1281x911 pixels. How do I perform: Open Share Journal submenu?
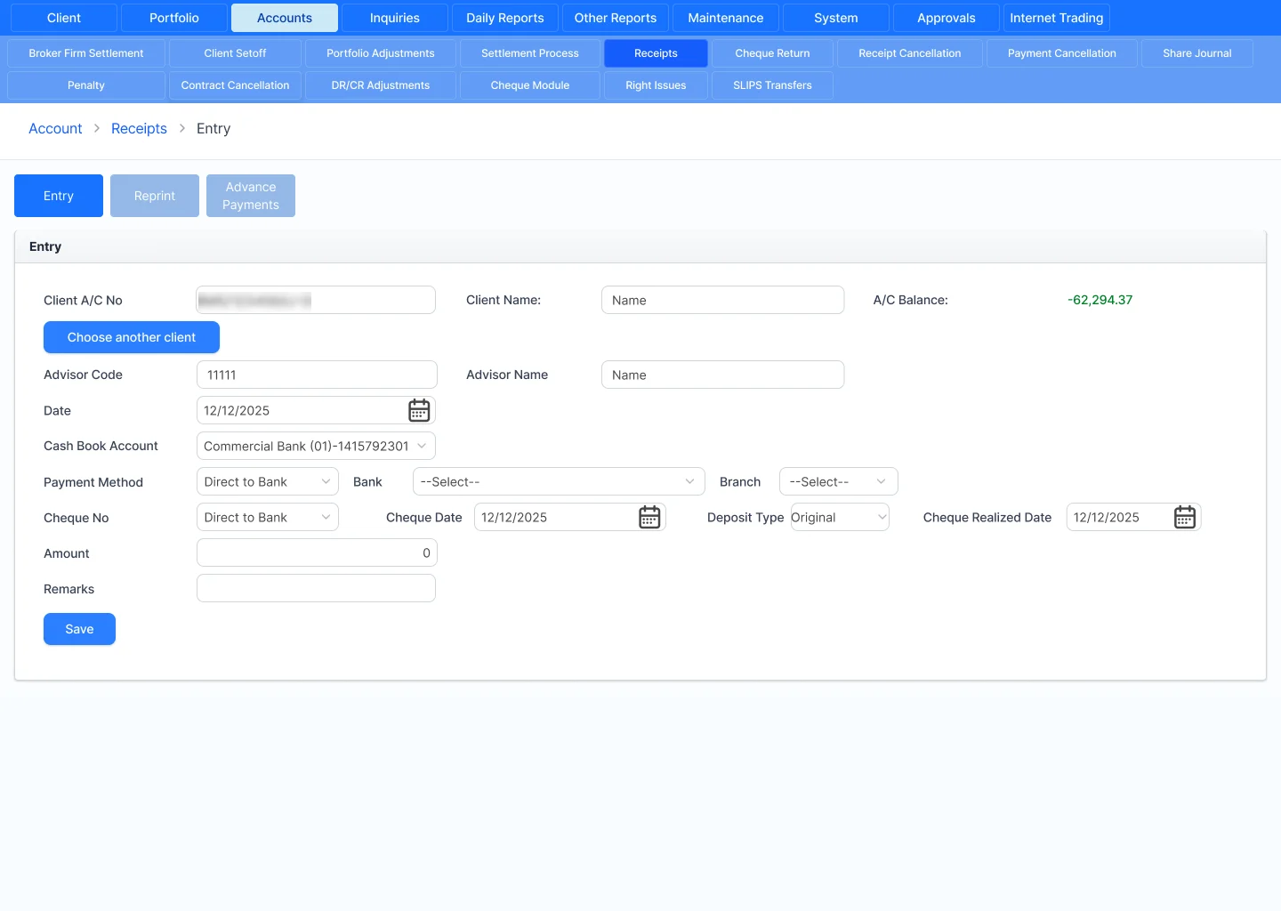pyautogui.click(x=1197, y=53)
